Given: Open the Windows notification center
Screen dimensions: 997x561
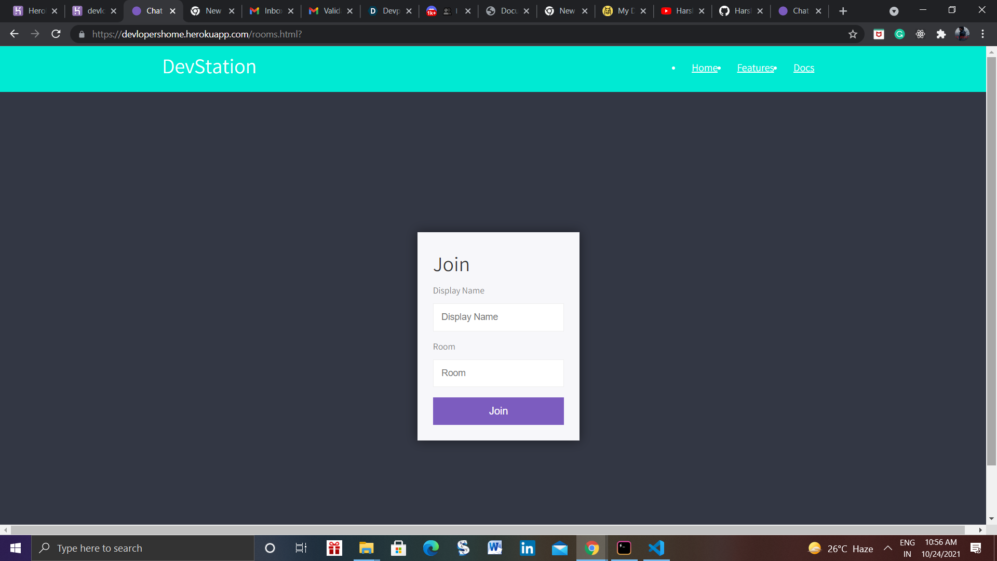Looking at the screenshot, I should pos(976,548).
